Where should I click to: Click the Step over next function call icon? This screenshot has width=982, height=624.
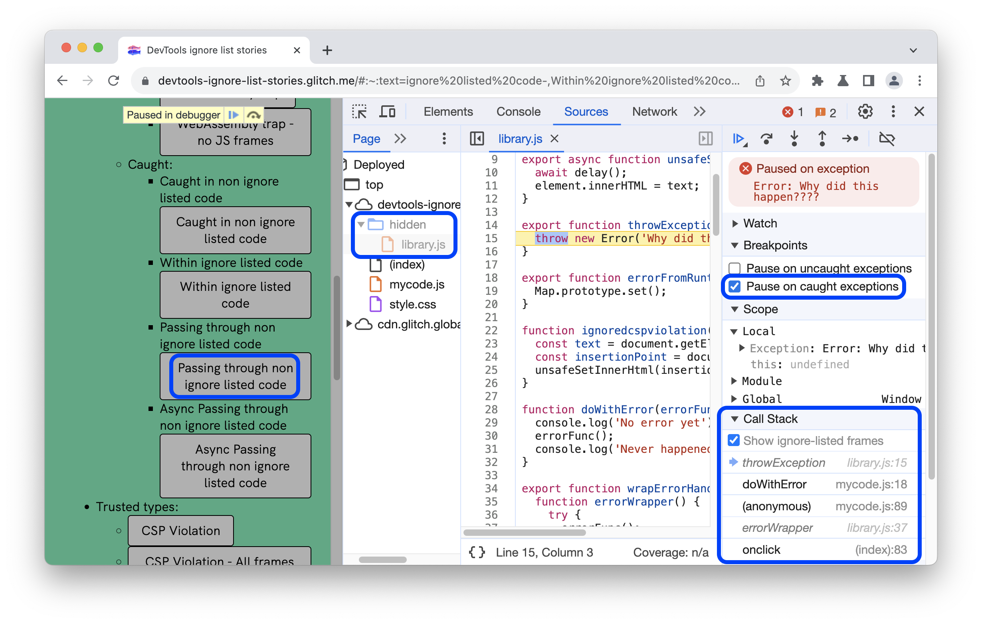[x=766, y=139]
